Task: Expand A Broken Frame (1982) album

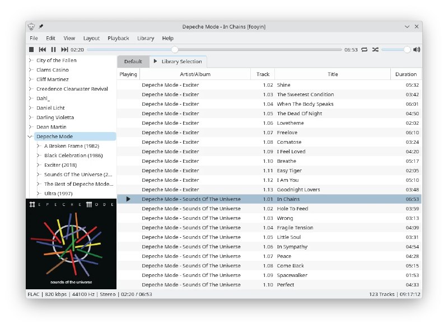Action: click(39, 146)
